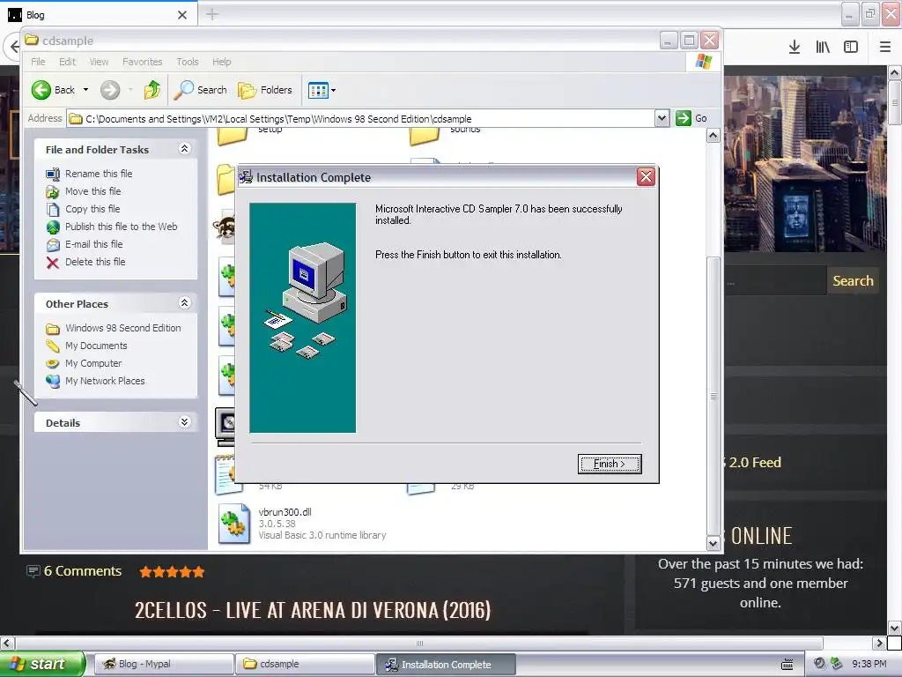Open the File menu in cdsample window
This screenshot has width=902, height=677.
point(38,62)
